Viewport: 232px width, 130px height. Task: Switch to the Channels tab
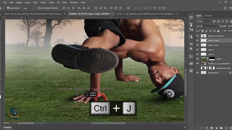[x=208, y=16]
